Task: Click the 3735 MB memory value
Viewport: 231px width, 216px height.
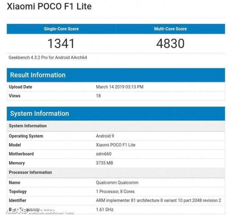Action: (105, 163)
